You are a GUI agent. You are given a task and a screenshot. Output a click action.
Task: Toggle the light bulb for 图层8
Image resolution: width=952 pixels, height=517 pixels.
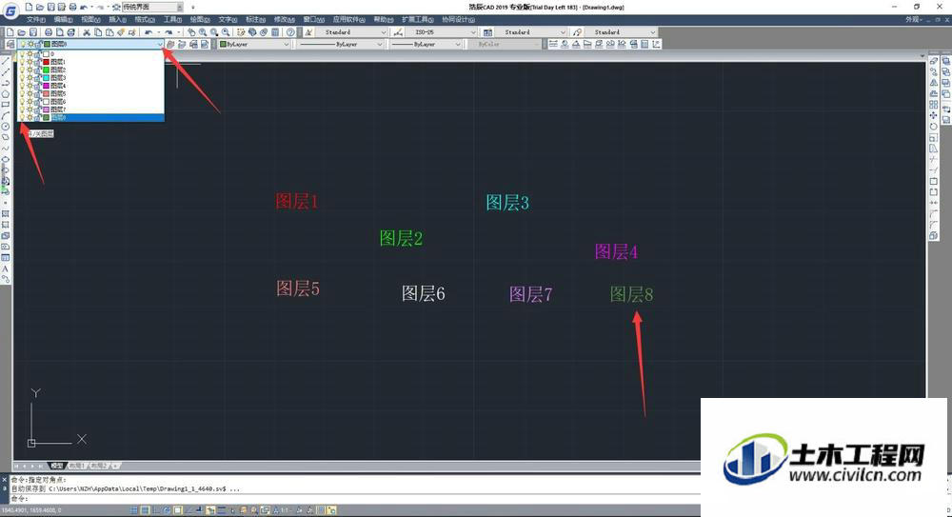tap(23, 117)
